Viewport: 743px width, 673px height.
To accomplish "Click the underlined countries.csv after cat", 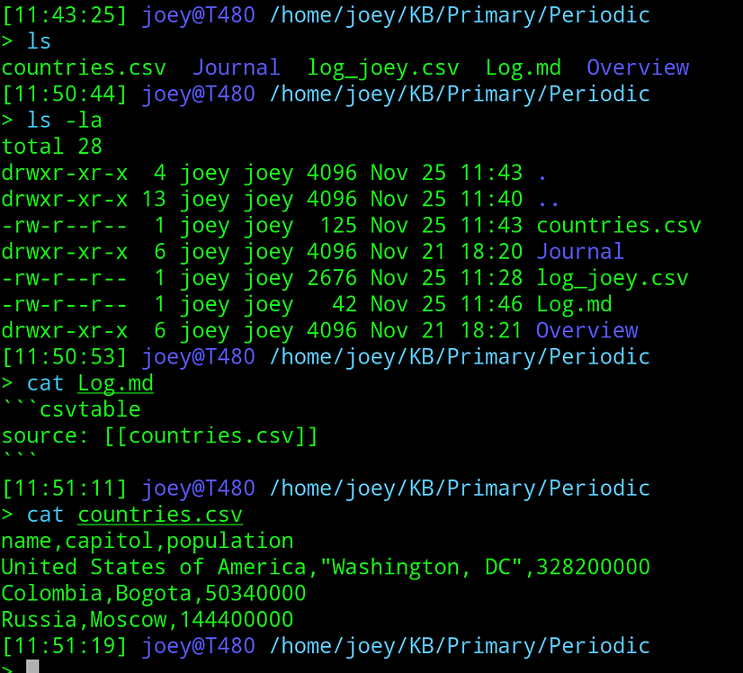I will tap(159, 515).
